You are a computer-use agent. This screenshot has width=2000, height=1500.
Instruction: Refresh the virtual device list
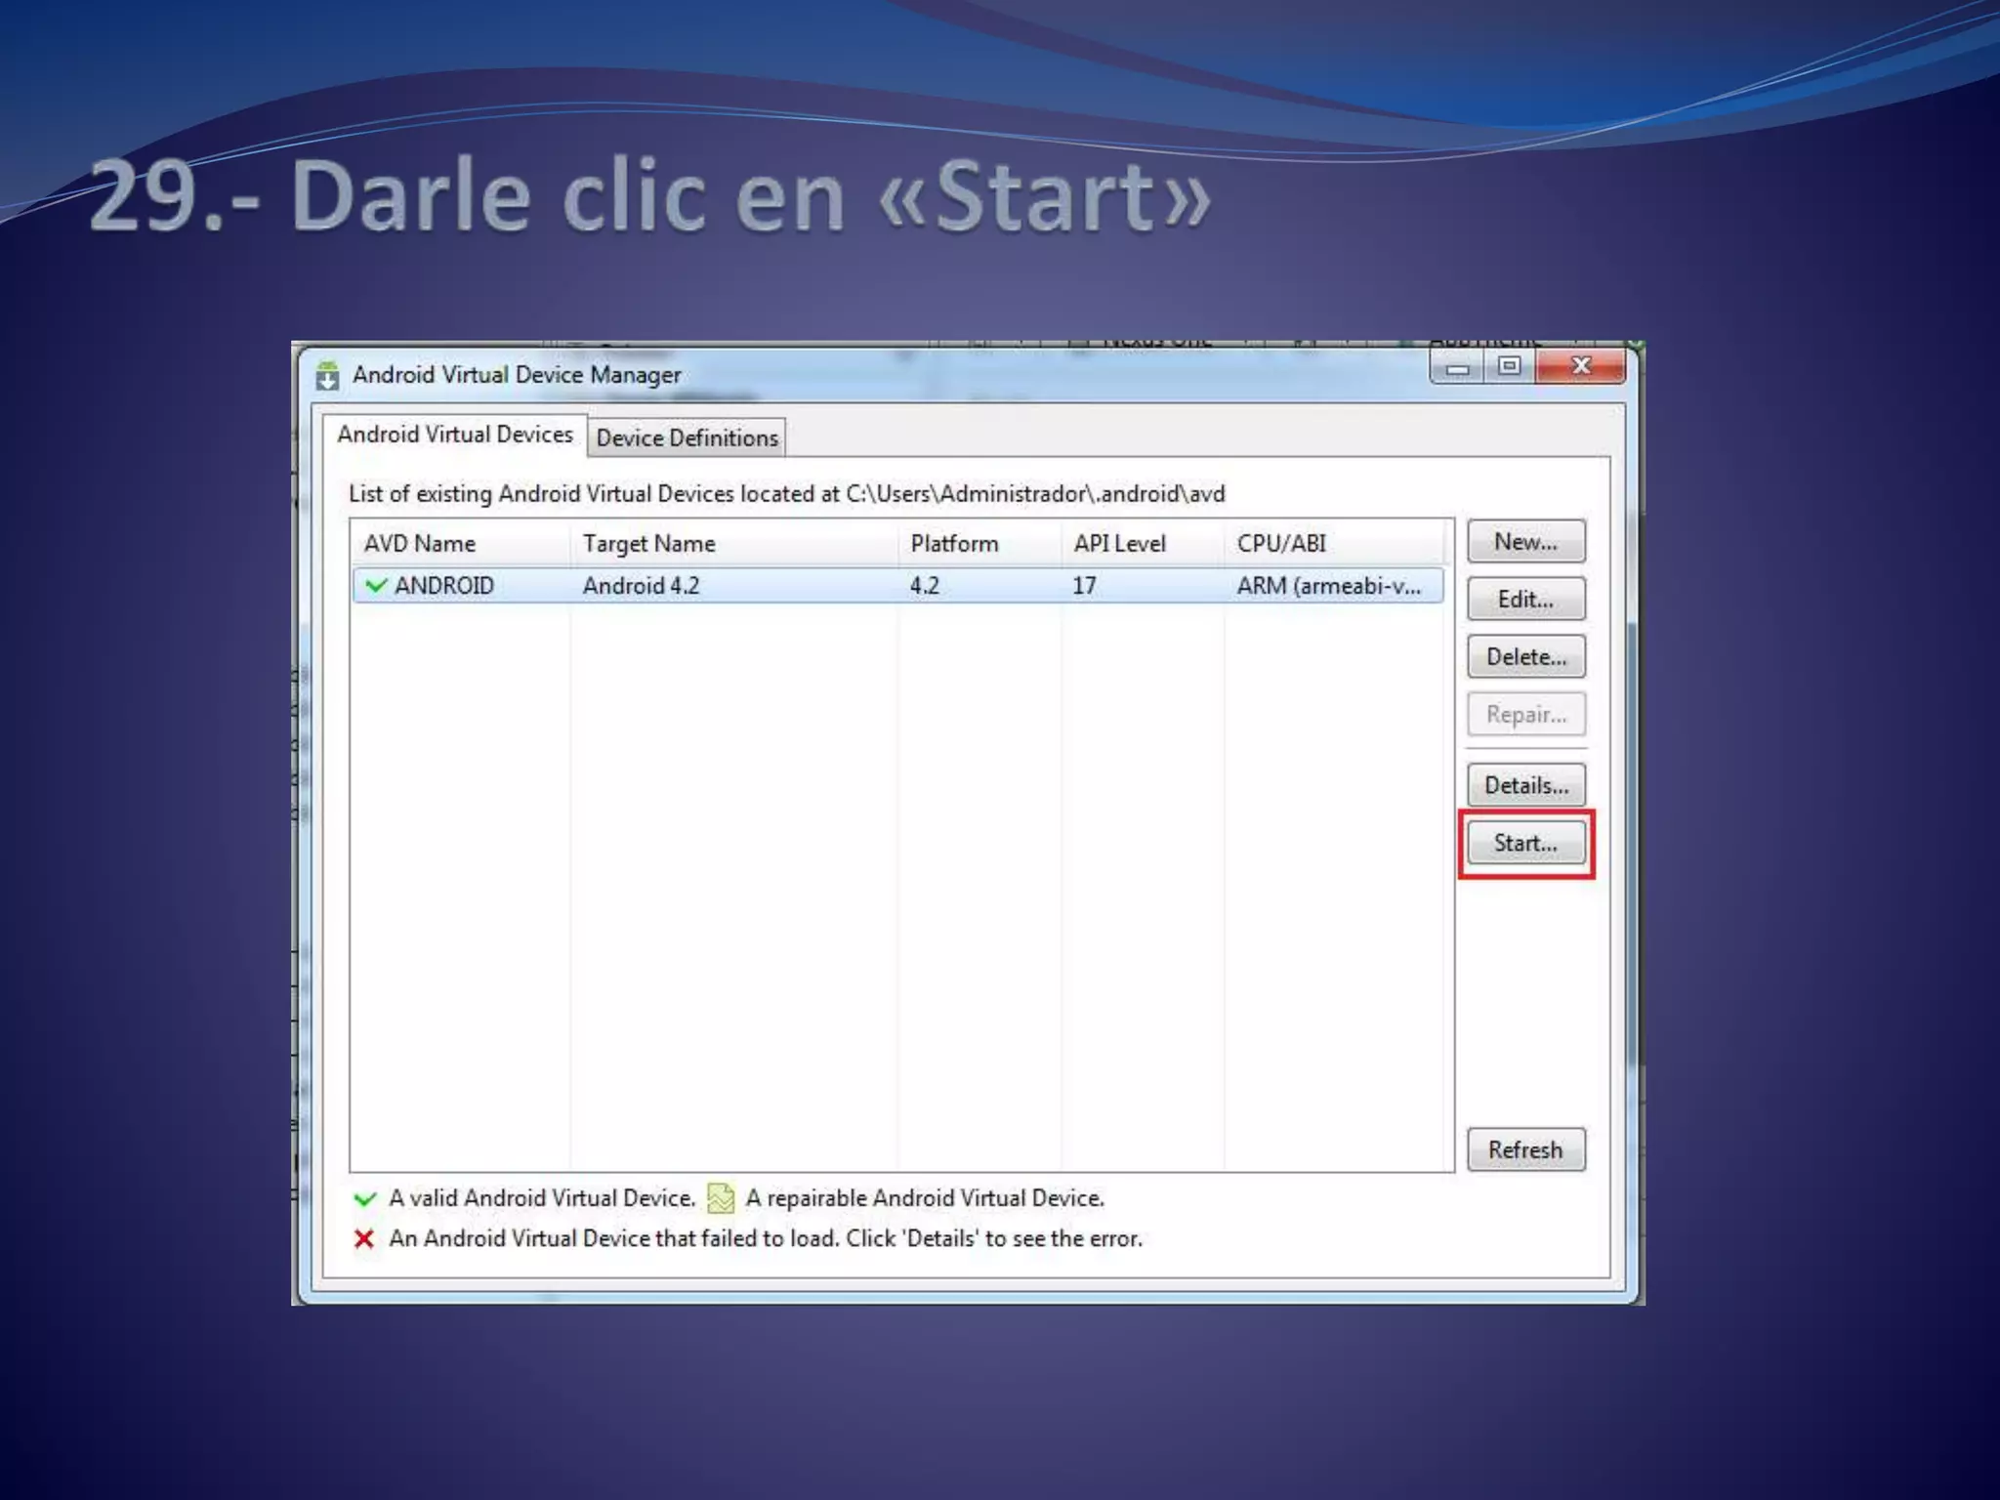pyautogui.click(x=1525, y=1150)
